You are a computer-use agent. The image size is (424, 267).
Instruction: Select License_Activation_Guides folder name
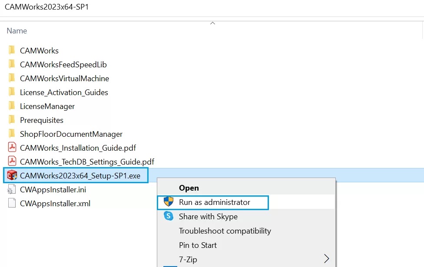(64, 92)
